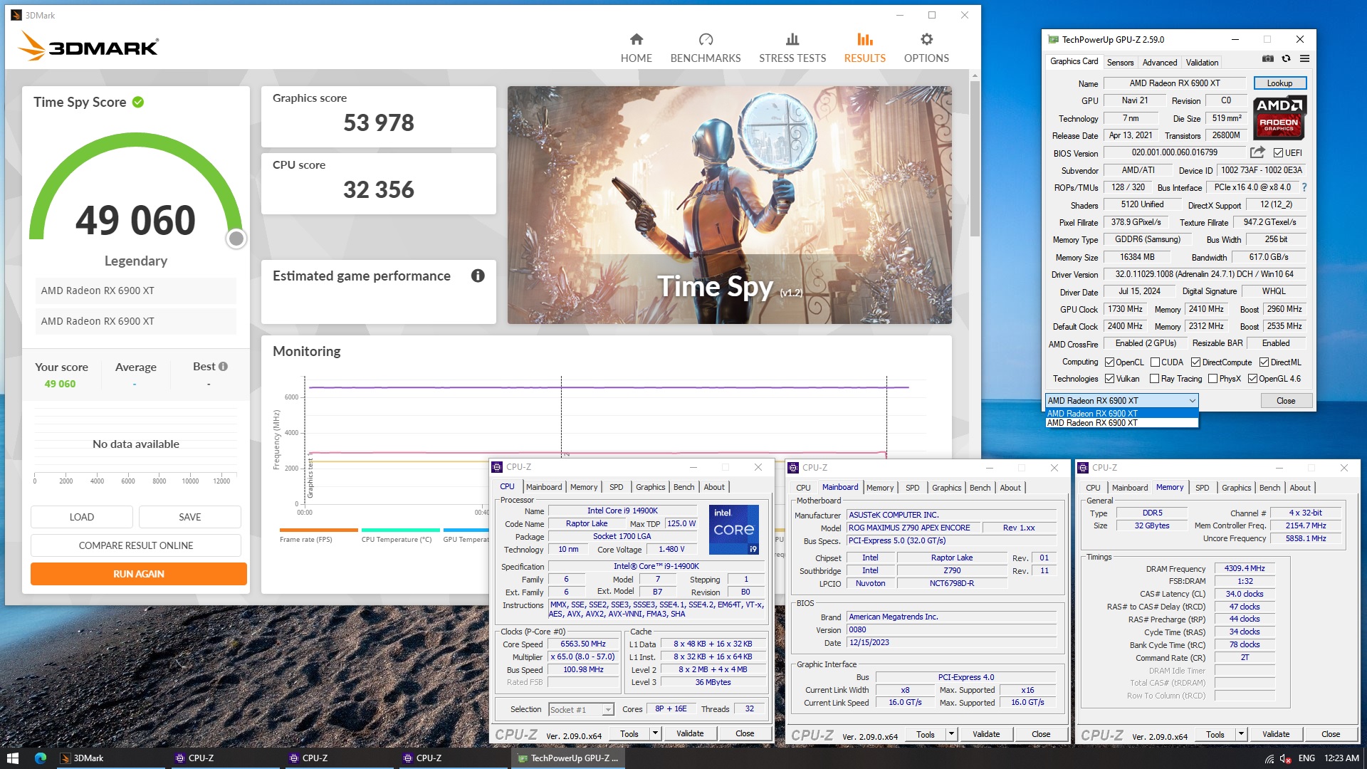Toggle the DirectML checkbox in GPU-Z
The width and height of the screenshot is (1367, 769).
(1264, 362)
